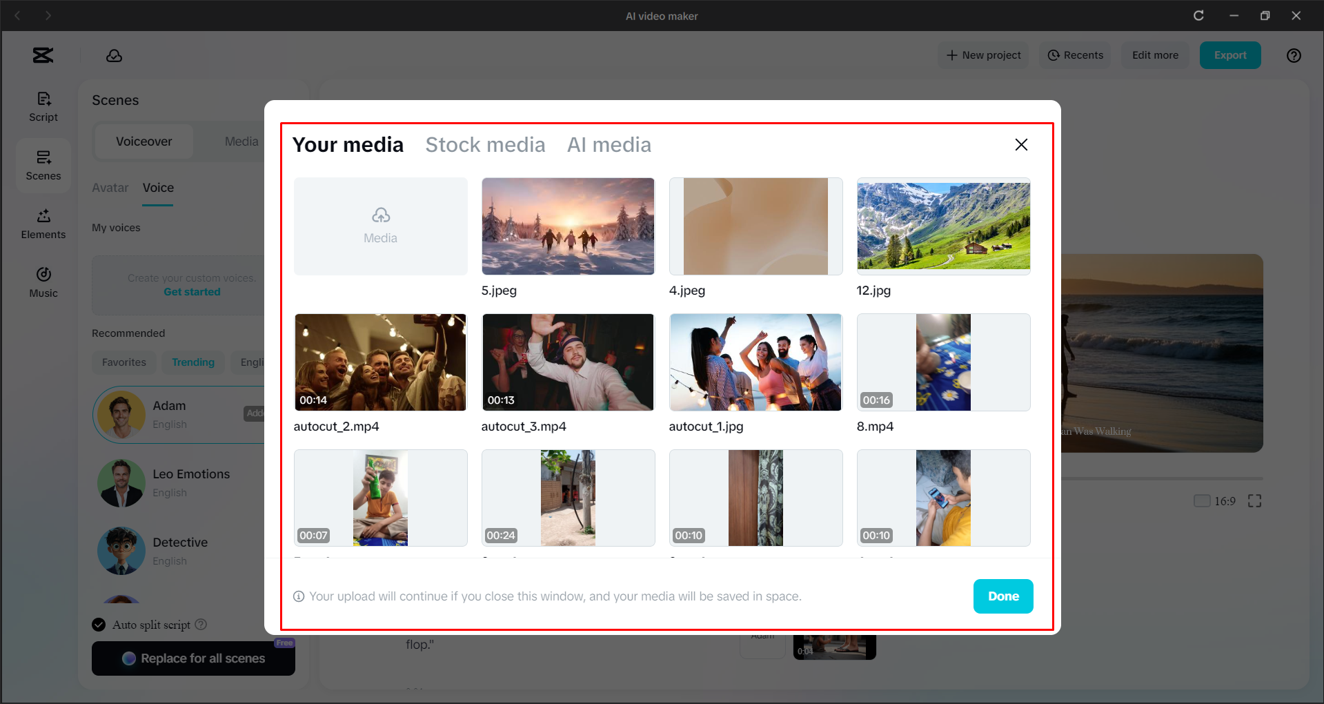Close the media picker dialog
Viewport: 1324px width, 704px height.
pos(1021,144)
